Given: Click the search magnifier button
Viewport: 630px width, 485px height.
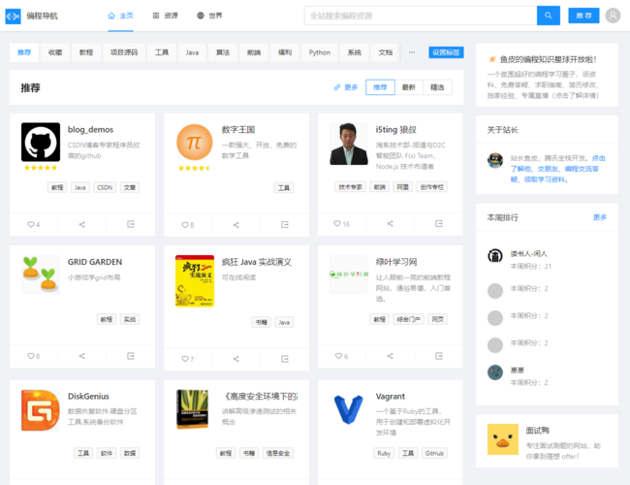Looking at the screenshot, I should click(549, 16).
